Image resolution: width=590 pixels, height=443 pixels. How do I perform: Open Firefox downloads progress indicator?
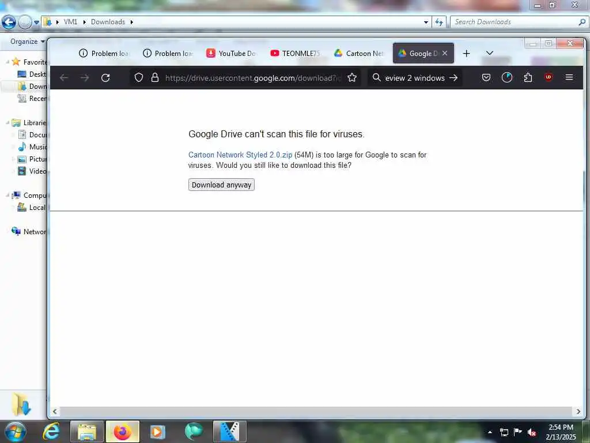tap(507, 78)
